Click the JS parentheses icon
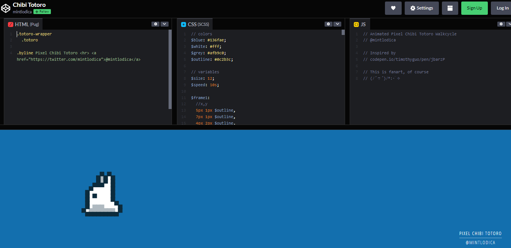 tap(356, 24)
